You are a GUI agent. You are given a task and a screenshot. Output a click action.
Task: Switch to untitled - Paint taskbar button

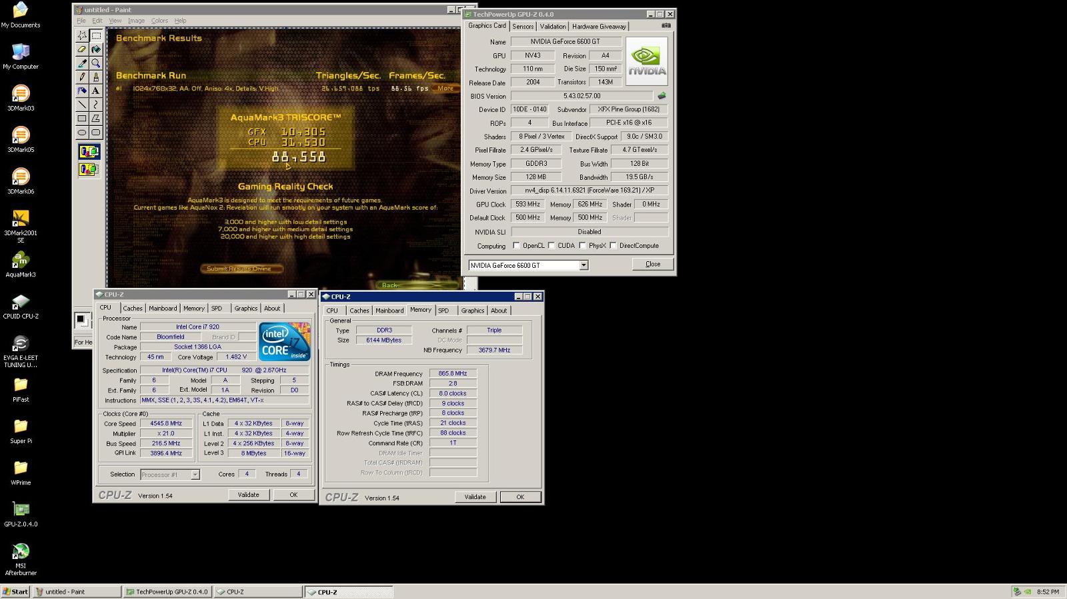click(x=77, y=592)
